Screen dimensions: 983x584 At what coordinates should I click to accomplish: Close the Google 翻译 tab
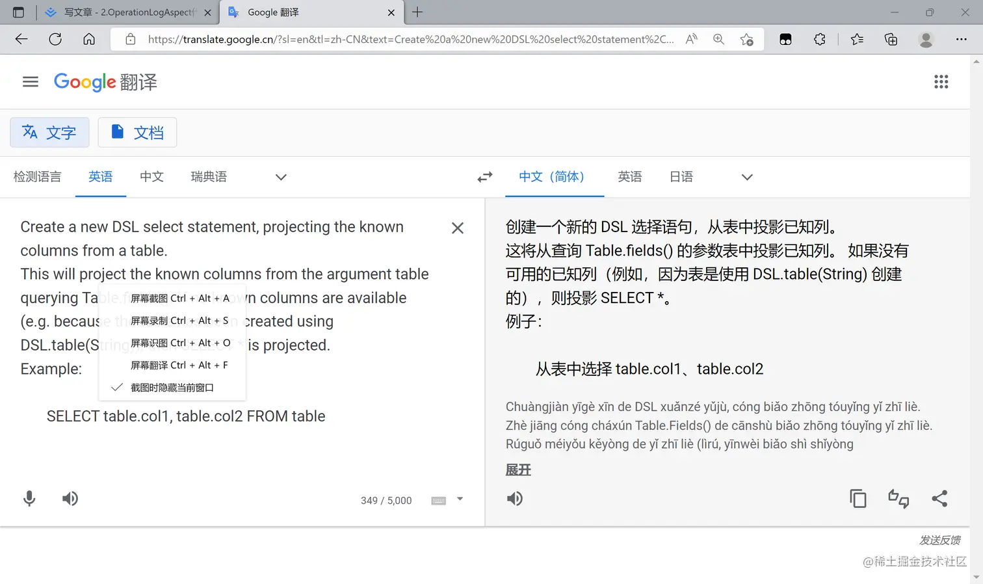coord(391,12)
